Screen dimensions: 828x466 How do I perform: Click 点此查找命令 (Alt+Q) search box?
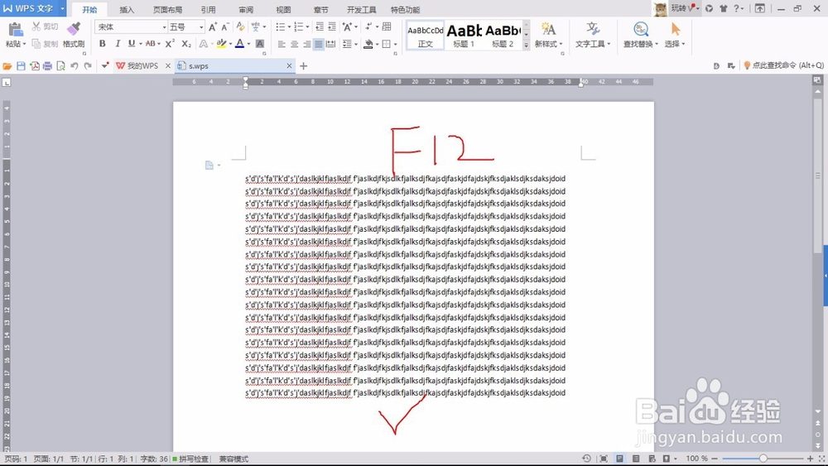(783, 65)
